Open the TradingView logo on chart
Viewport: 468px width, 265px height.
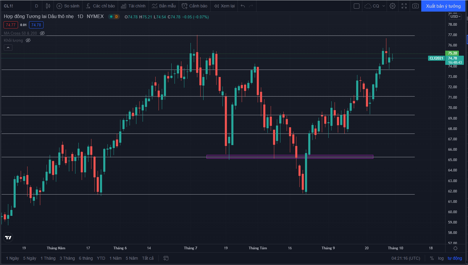click(8, 237)
